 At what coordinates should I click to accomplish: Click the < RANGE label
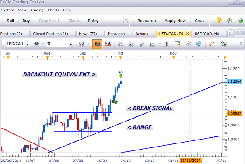140,127
